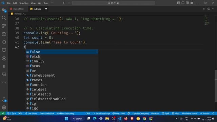The width and height of the screenshot is (217, 122).
Task: Click Explain (Denigma) in status bar
Action: (140, 114)
